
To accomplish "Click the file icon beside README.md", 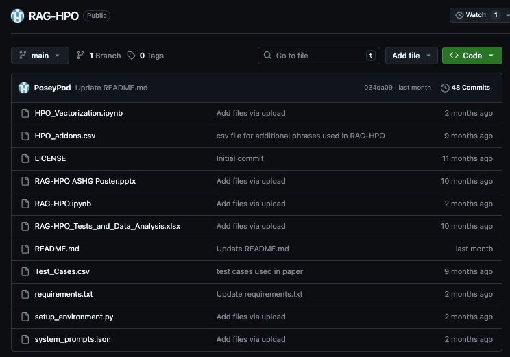I will coord(25,249).
